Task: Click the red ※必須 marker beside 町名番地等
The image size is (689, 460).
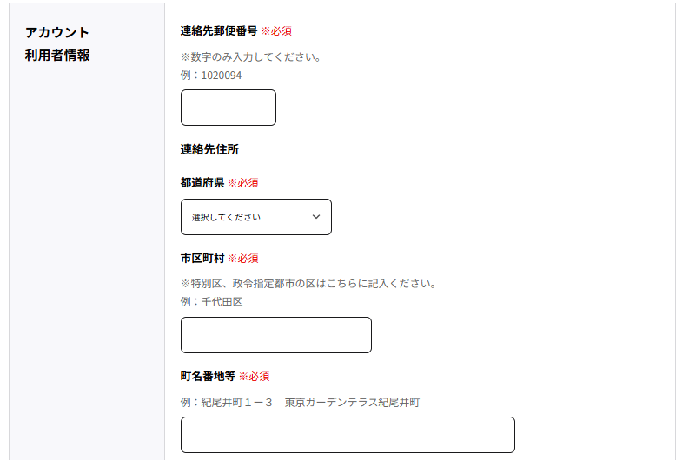Action: click(x=254, y=377)
